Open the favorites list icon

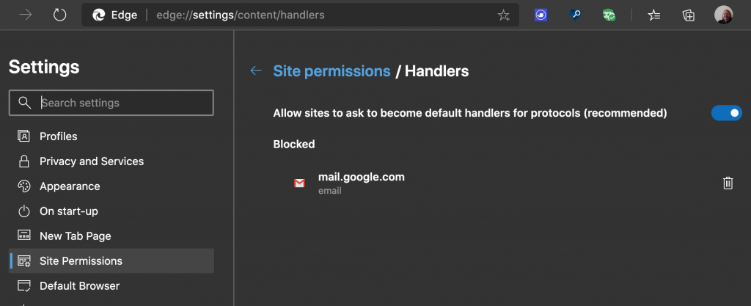click(x=654, y=15)
